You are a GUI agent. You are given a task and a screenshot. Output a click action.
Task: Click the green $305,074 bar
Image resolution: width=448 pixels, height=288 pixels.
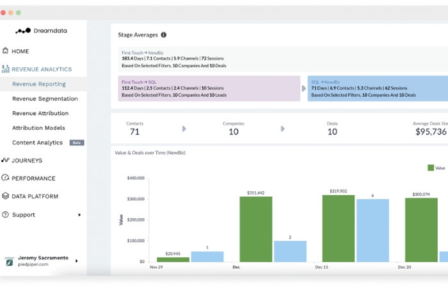pos(421,230)
